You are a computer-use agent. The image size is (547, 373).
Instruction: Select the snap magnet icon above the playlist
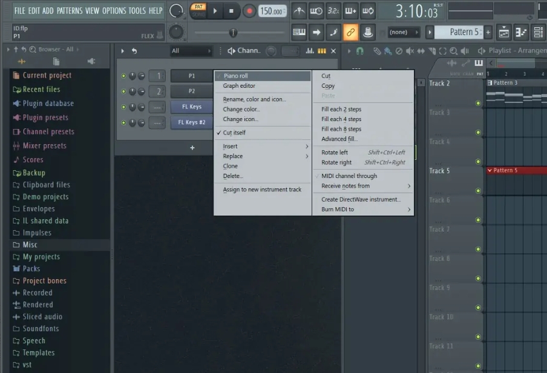click(x=359, y=50)
